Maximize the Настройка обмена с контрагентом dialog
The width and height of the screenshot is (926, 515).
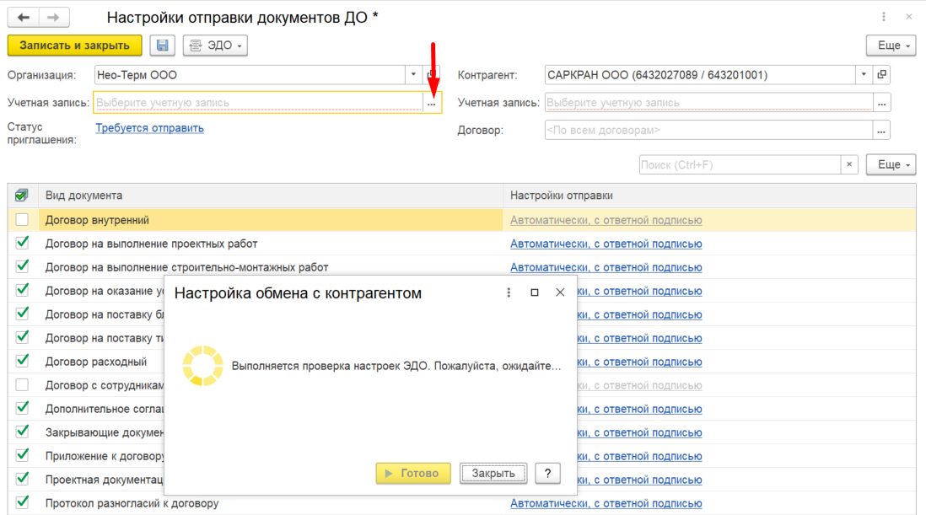click(535, 292)
